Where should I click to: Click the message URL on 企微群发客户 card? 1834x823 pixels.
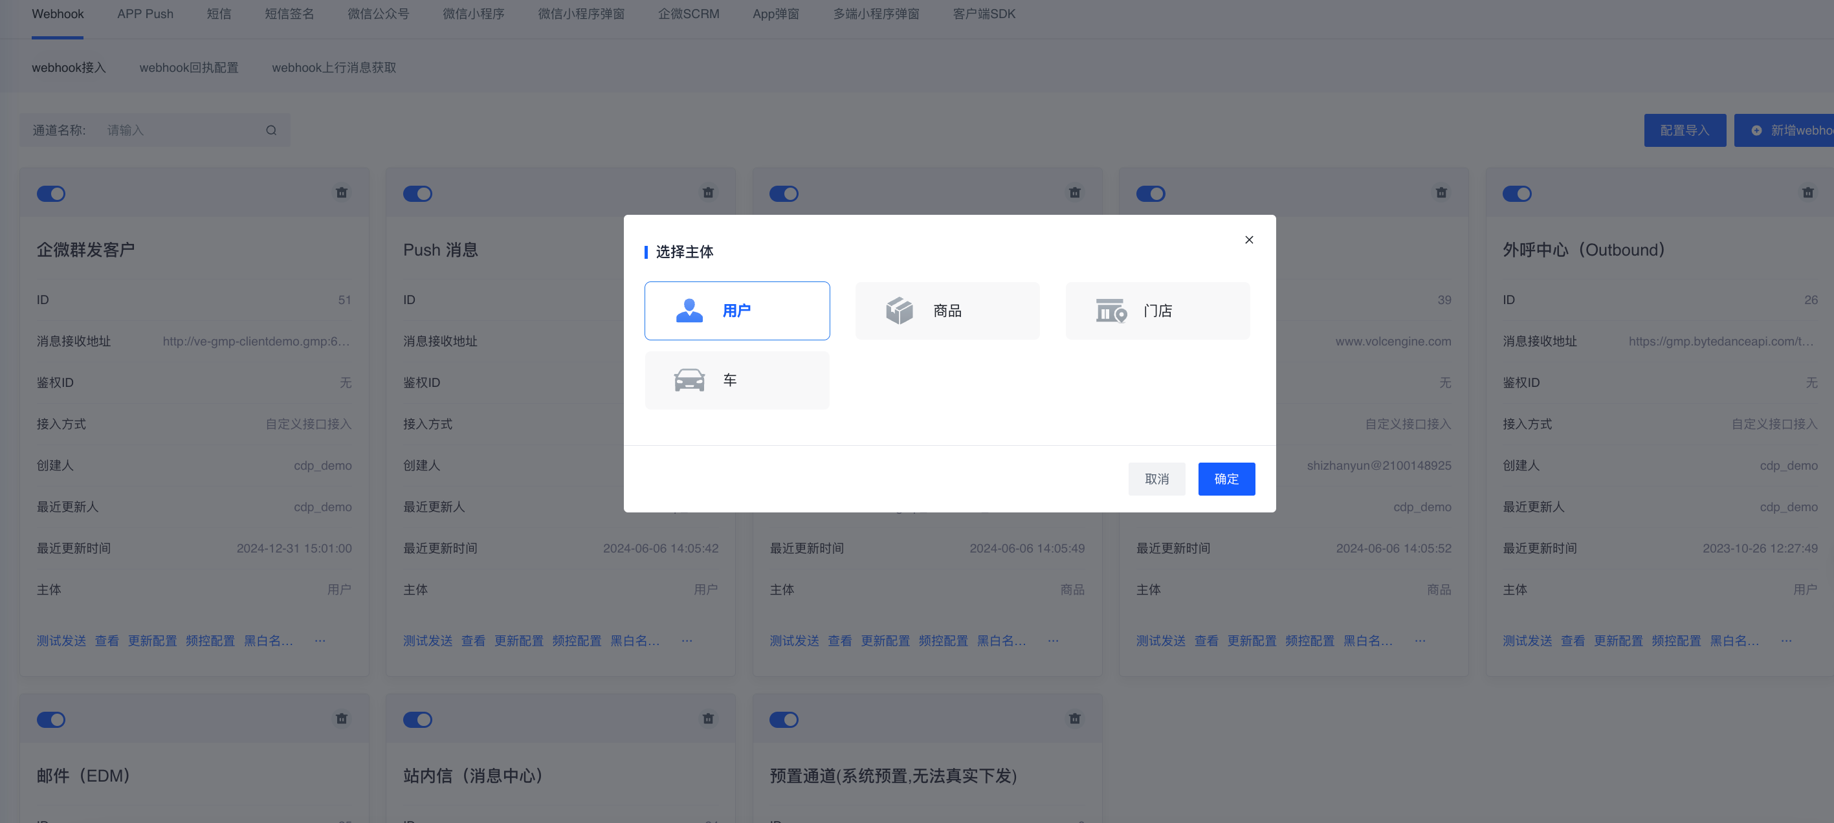[x=256, y=341]
